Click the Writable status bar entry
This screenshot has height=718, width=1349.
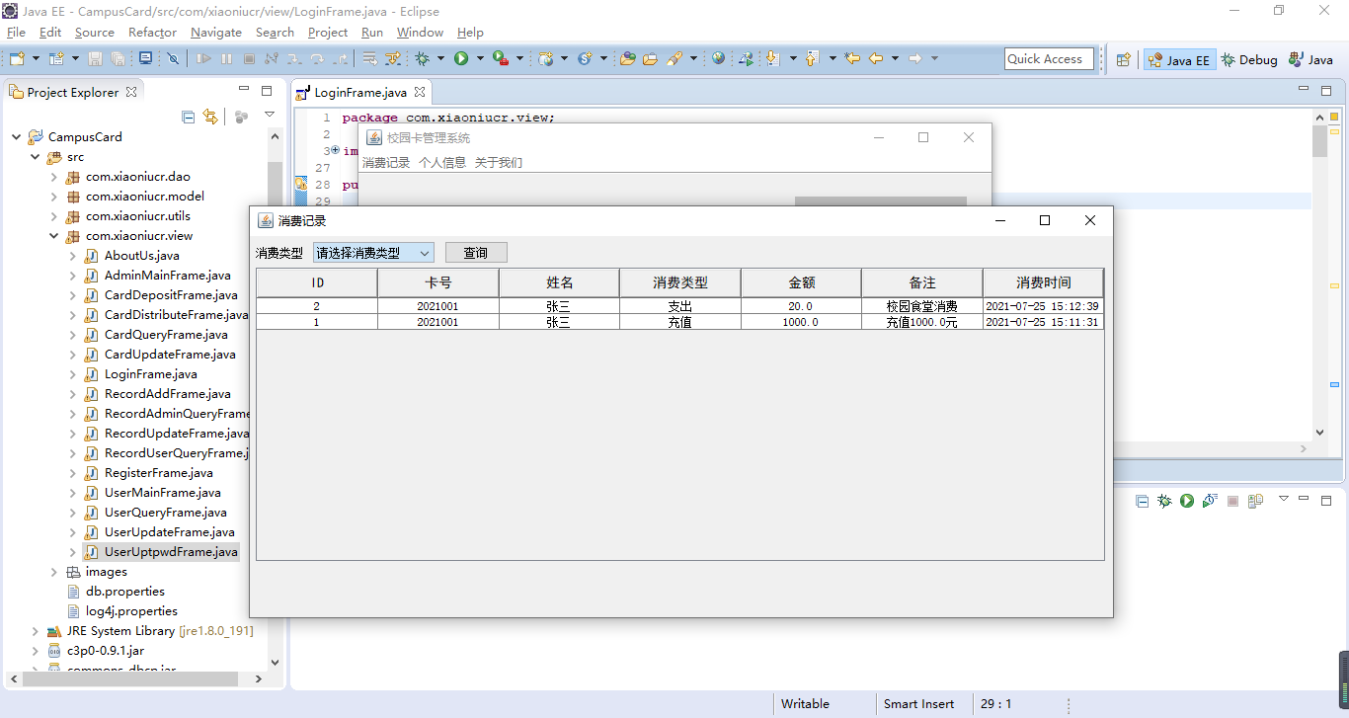(x=805, y=704)
